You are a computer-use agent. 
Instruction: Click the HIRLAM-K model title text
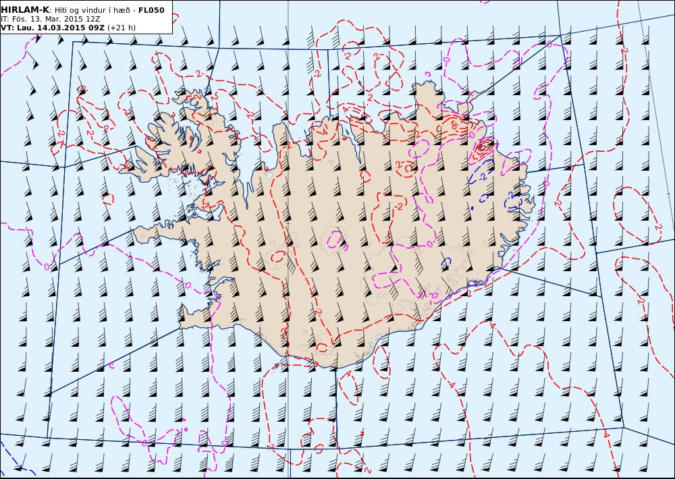coord(25,10)
